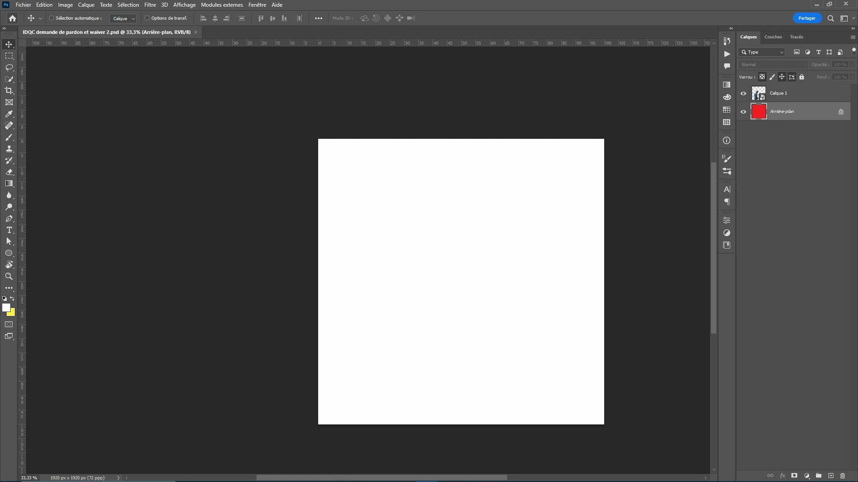This screenshot has height=482, width=858.
Task: Enable Sélection automatique checkbox
Action: (x=51, y=18)
